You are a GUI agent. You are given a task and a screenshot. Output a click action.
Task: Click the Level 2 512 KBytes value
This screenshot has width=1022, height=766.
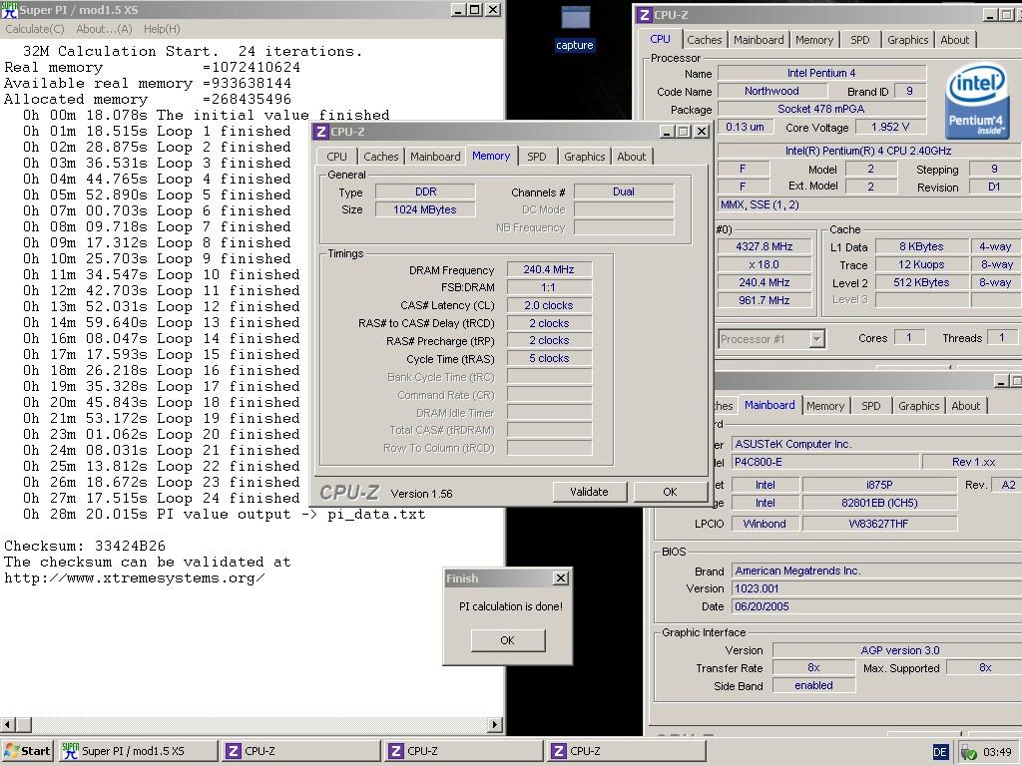921,282
